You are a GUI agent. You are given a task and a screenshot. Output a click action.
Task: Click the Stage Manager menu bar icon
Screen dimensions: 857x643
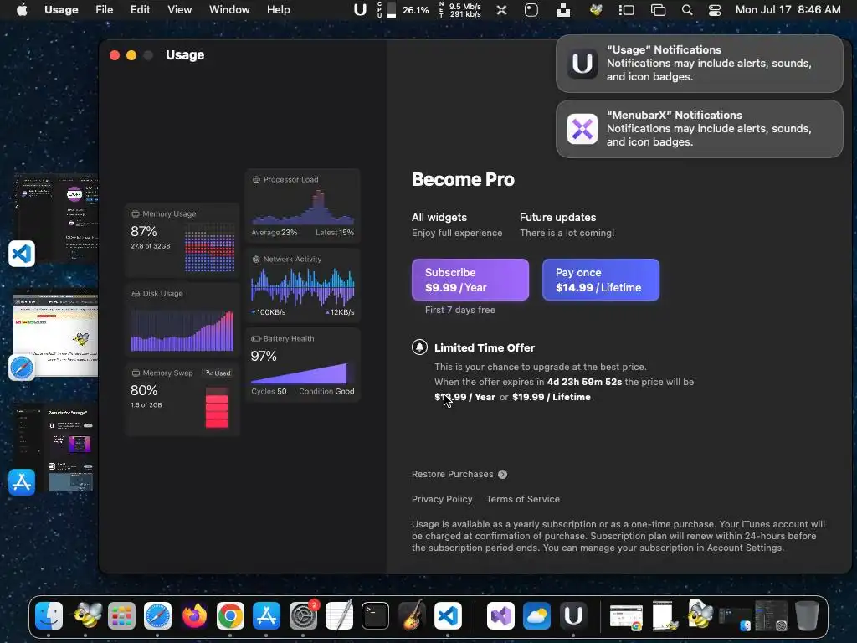(x=626, y=10)
